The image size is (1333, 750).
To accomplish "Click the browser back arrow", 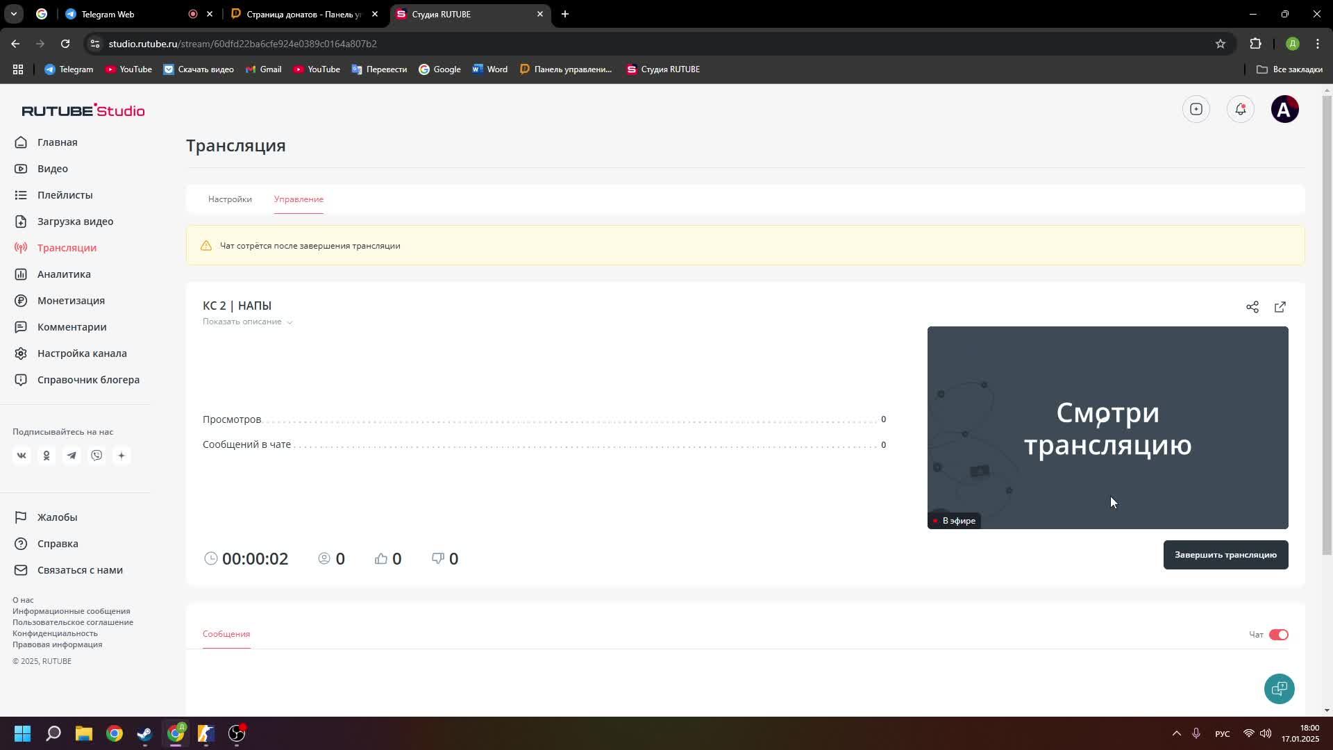I will [x=15, y=44].
